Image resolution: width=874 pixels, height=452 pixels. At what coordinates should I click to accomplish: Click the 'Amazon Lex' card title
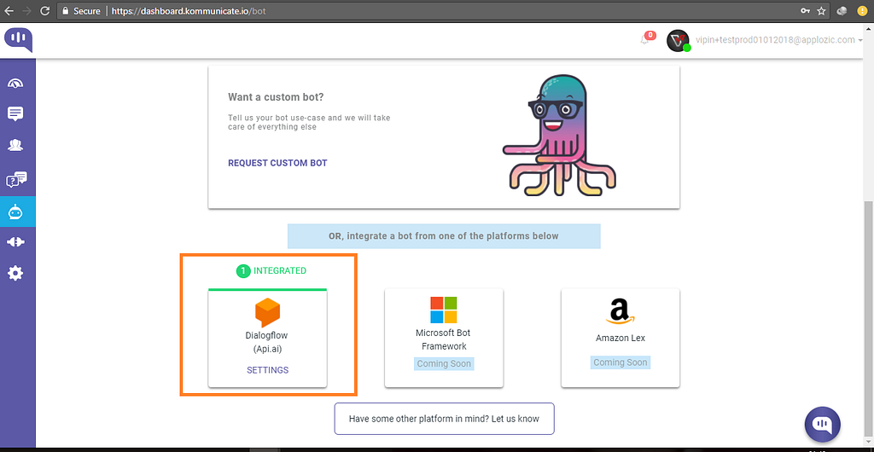(621, 338)
